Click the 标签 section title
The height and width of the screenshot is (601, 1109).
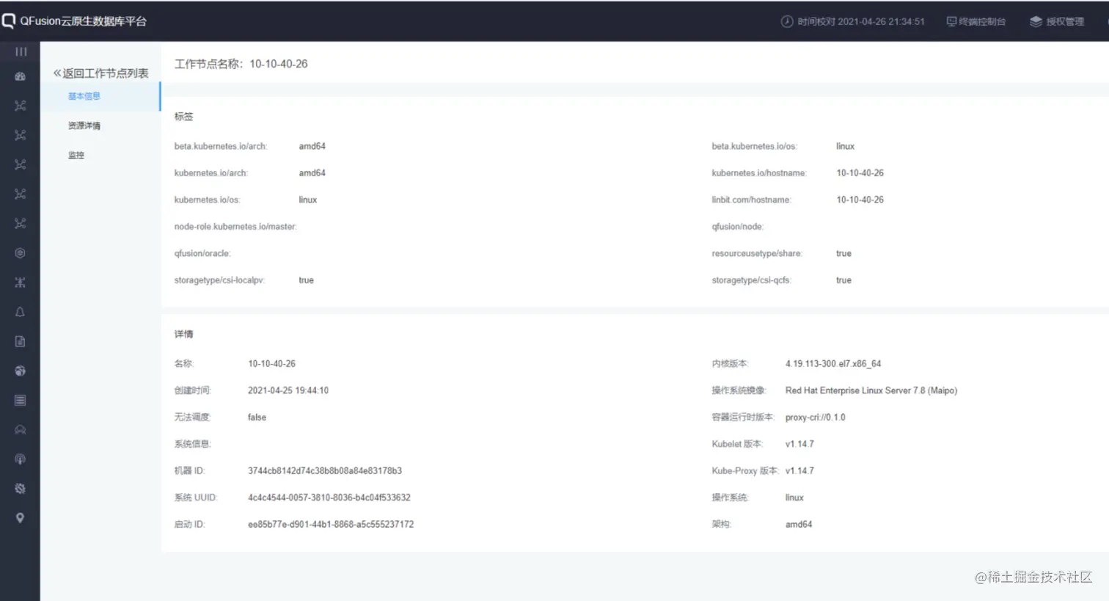pyautogui.click(x=183, y=117)
